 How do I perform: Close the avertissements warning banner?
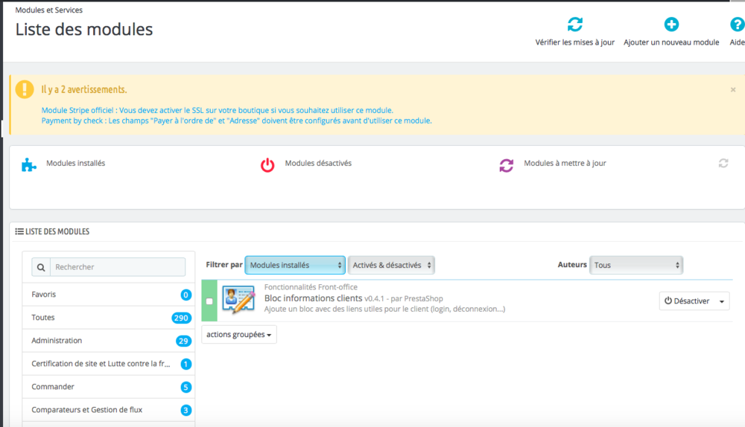tap(733, 90)
